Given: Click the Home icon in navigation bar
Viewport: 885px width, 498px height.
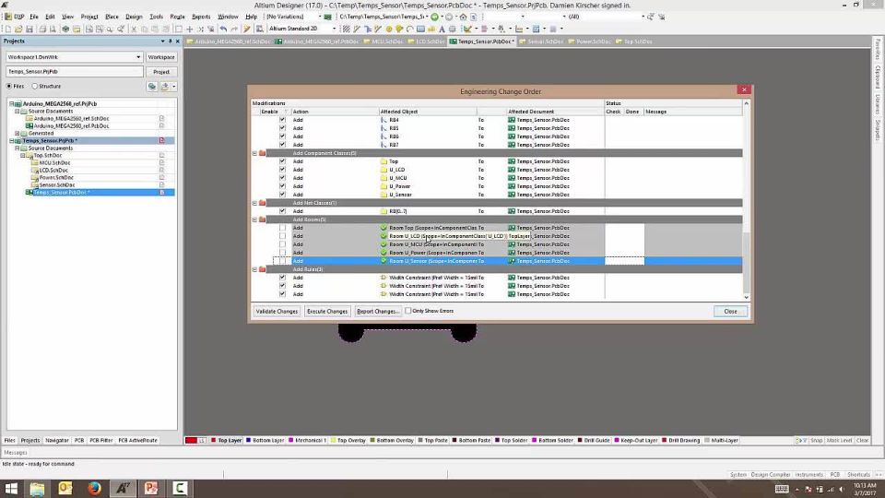Looking at the screenshot, I should 463,17.
